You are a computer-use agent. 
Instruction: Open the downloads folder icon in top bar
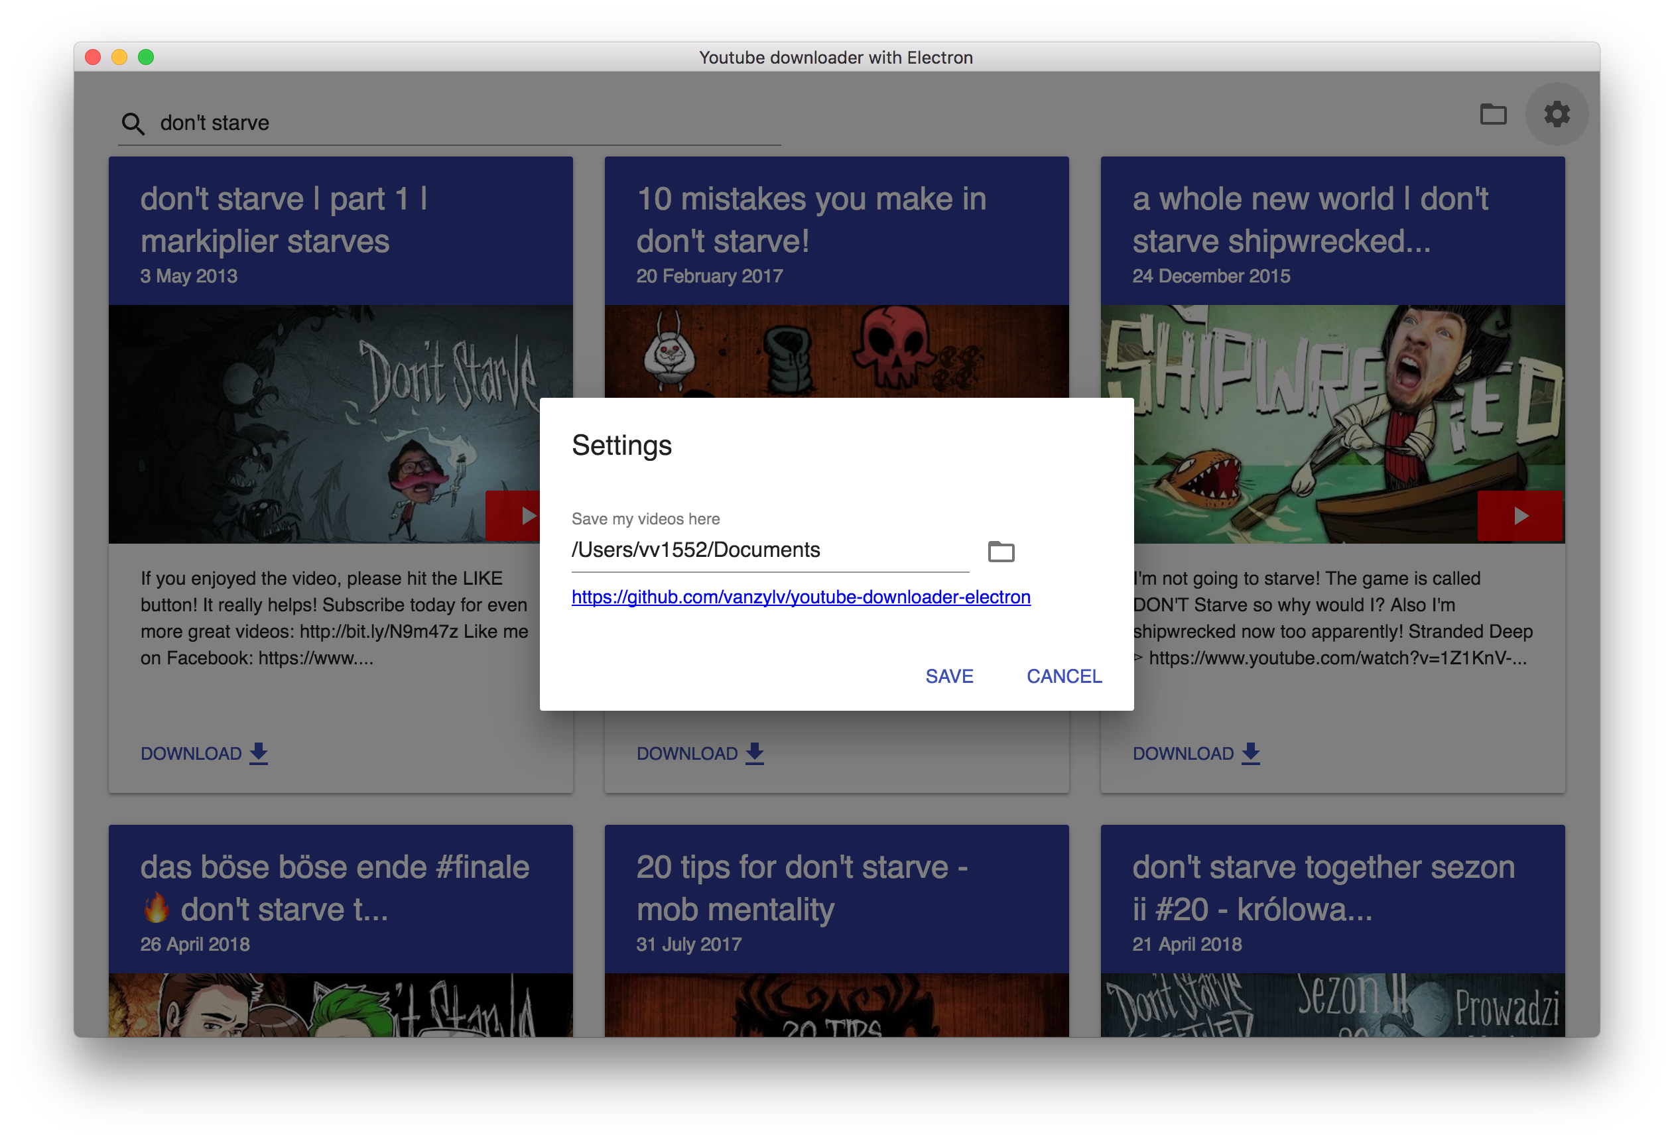pos(1492,114)
